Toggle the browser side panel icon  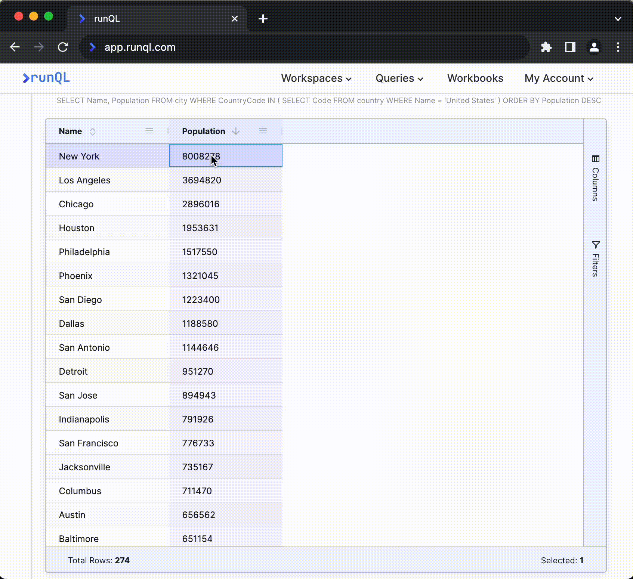pos(570,47)
